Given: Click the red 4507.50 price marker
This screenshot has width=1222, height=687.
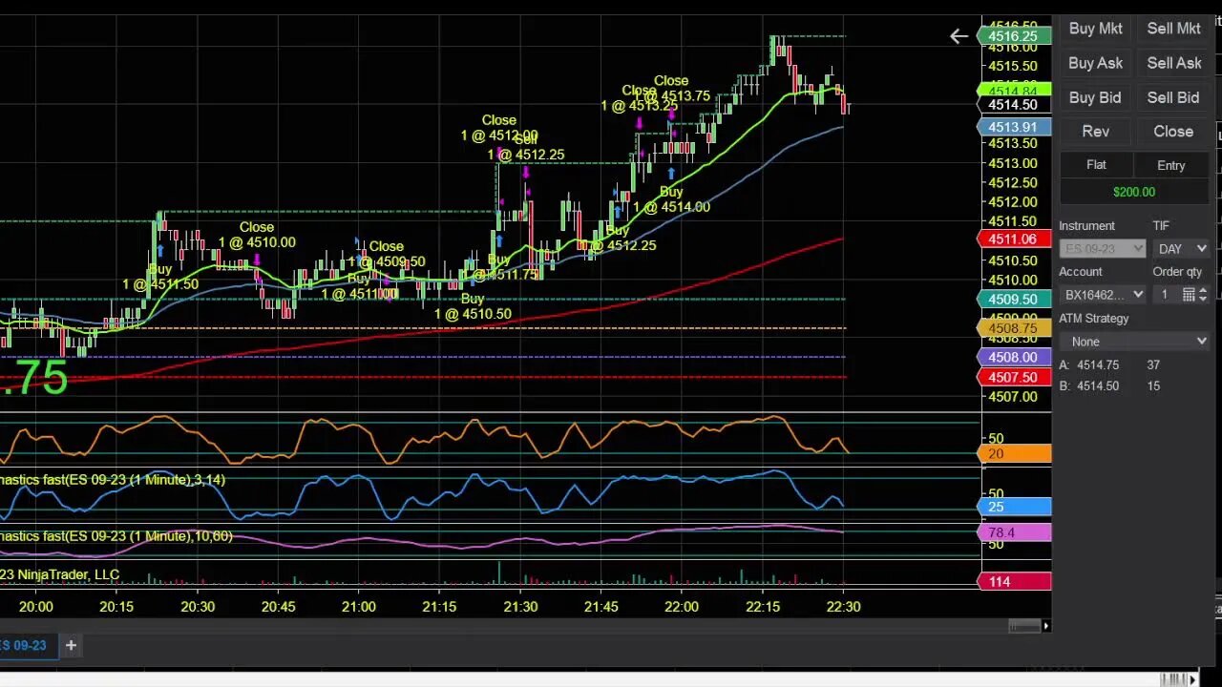Looking at the screenshot, I should (x=1016, y=378).
